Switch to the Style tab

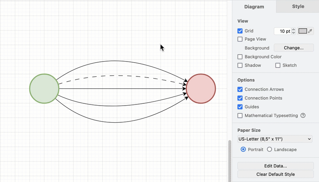pyautogui.click(x=298, y=7)
